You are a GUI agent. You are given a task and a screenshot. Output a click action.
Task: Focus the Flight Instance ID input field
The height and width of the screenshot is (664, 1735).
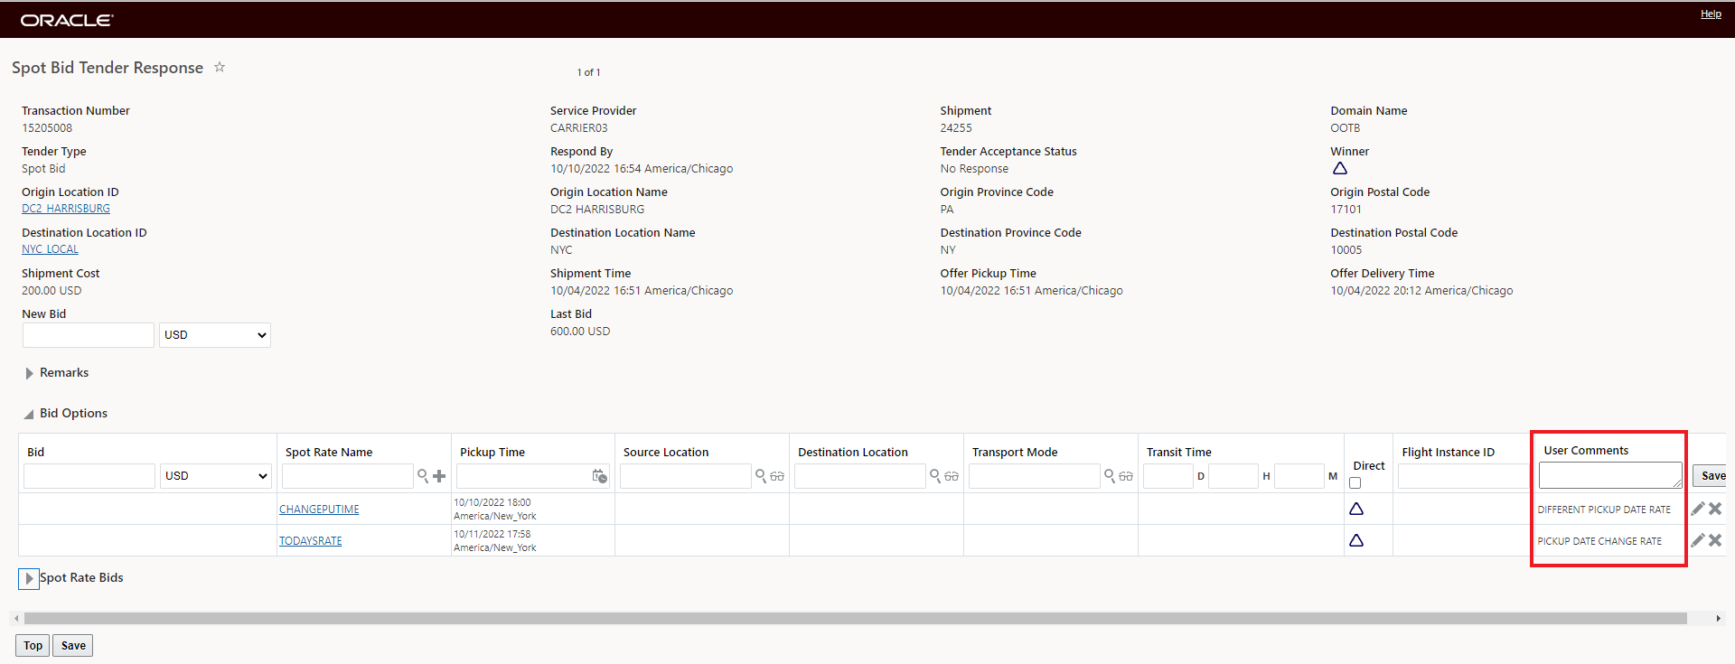1463,476
